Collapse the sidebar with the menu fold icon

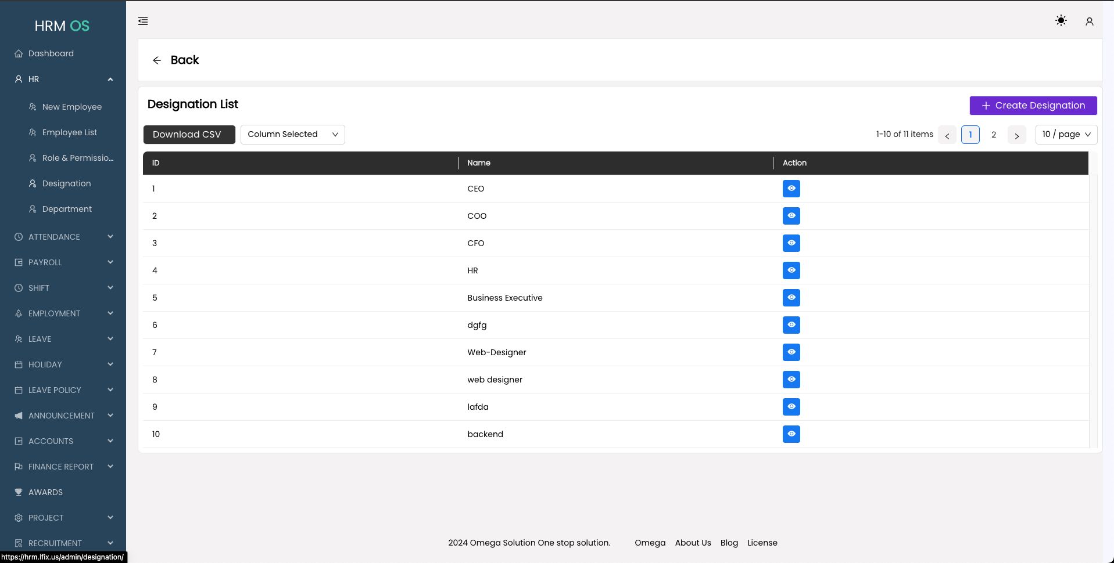coord(143,21)
